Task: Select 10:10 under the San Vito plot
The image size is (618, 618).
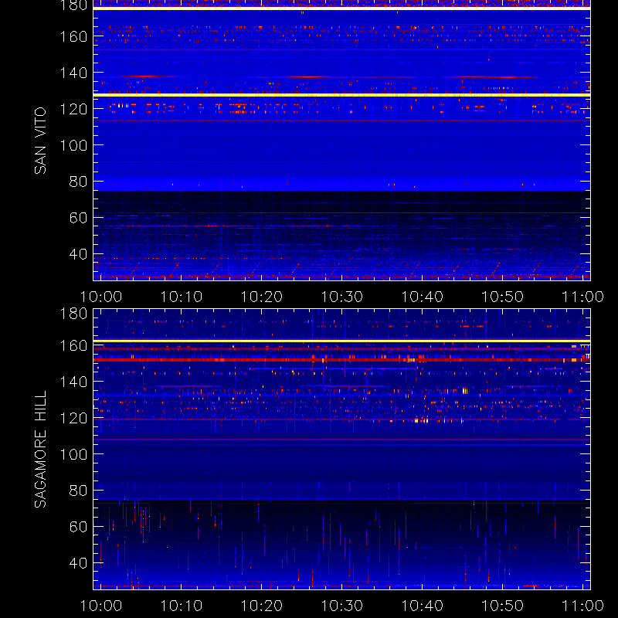Action: [182, 297]
